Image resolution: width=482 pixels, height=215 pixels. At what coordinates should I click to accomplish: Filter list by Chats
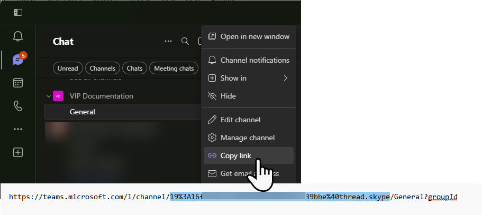click(134, 69)
